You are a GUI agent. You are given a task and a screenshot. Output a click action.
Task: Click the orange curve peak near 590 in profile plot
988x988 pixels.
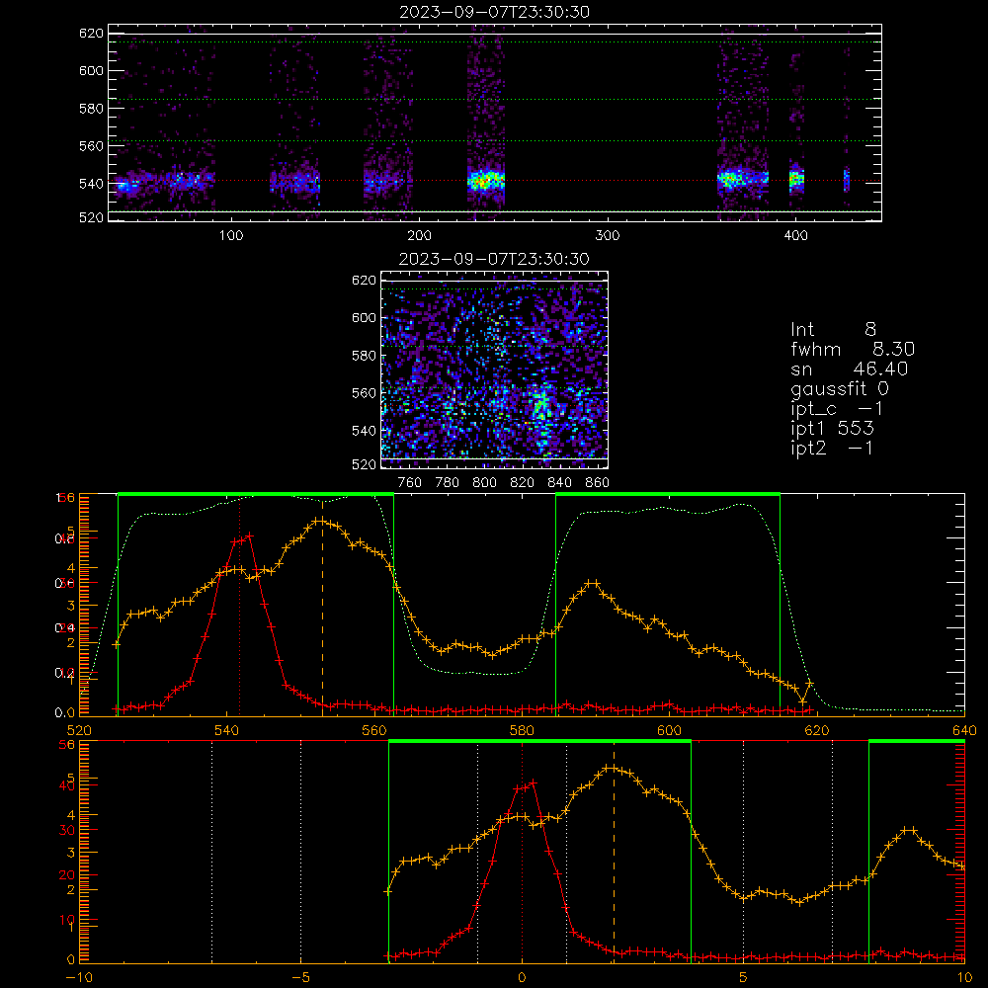pos(592,584)
